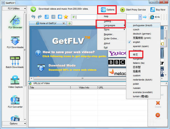Image resolution: width=170 pixels, height=129 pixels.
Task: Select polish language option
Action: [143, 84]
